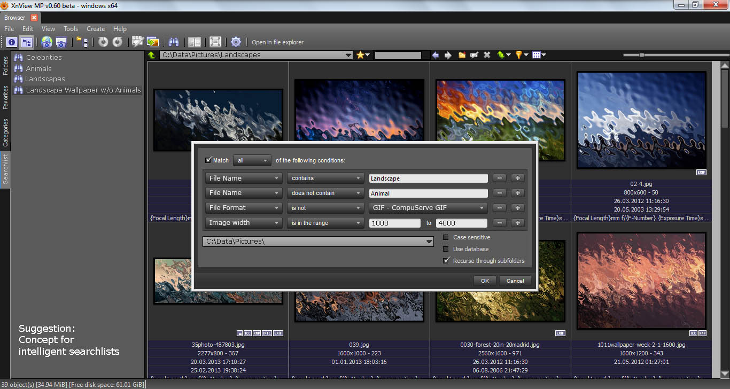The height and width of the screenshot is (389, 730).
Task: Click the orange filter funnel icon
Action: pos(519,55)
